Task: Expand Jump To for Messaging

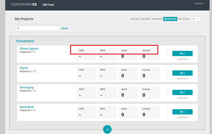Action: coord(182,98)
